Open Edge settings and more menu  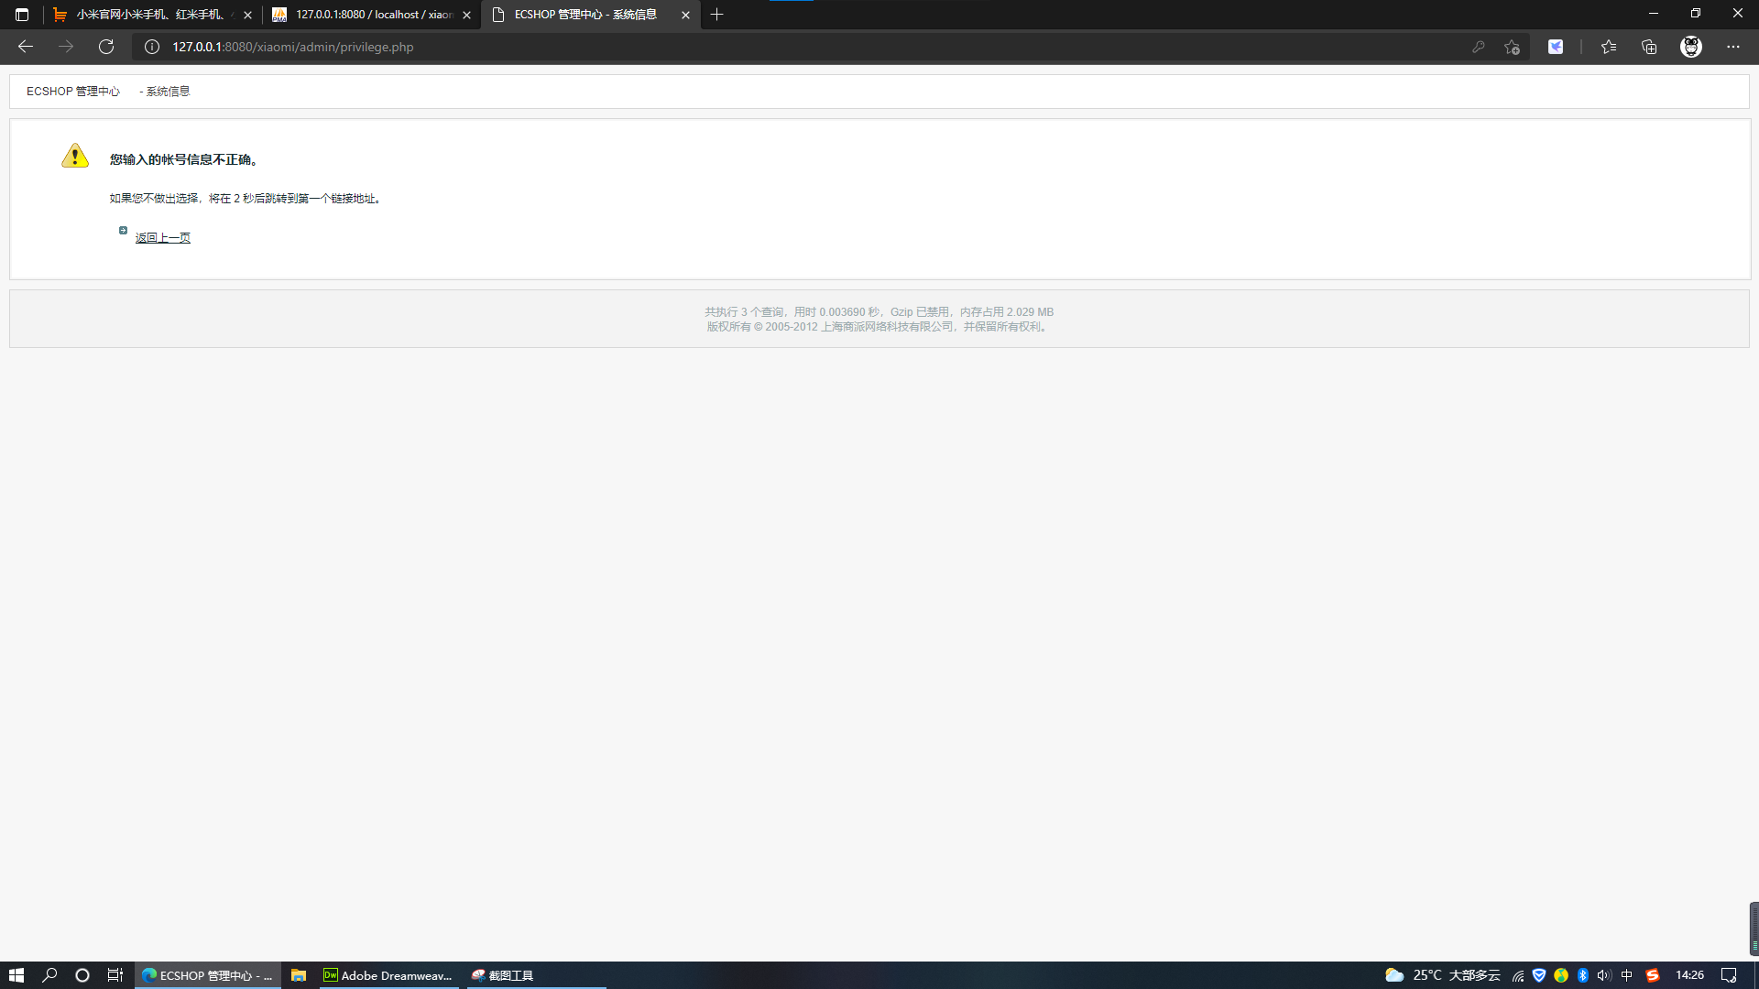tap(1732, 47)
